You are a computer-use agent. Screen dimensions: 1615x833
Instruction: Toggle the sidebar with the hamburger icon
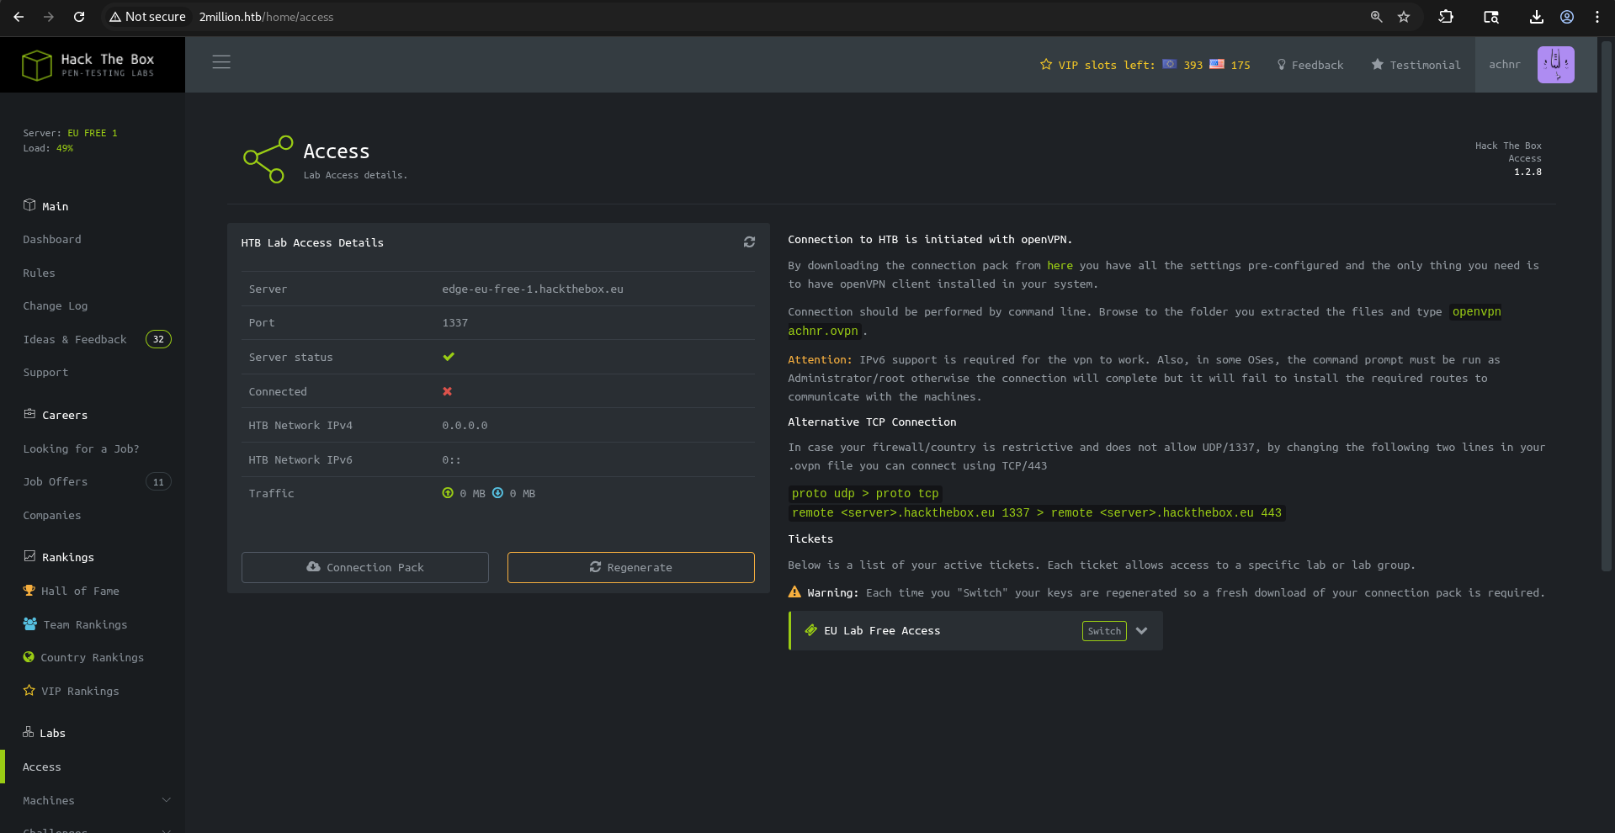tap(221, 62)
